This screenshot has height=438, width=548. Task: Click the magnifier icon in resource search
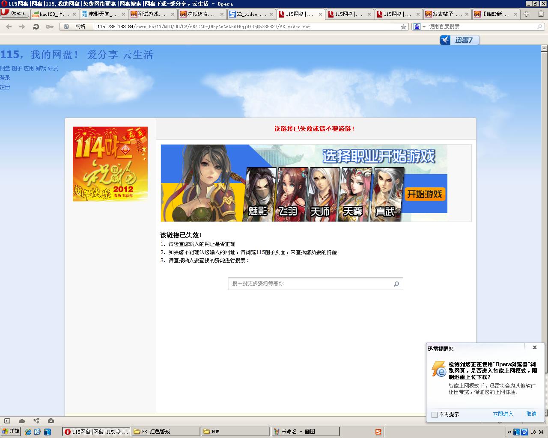(396, 284)
